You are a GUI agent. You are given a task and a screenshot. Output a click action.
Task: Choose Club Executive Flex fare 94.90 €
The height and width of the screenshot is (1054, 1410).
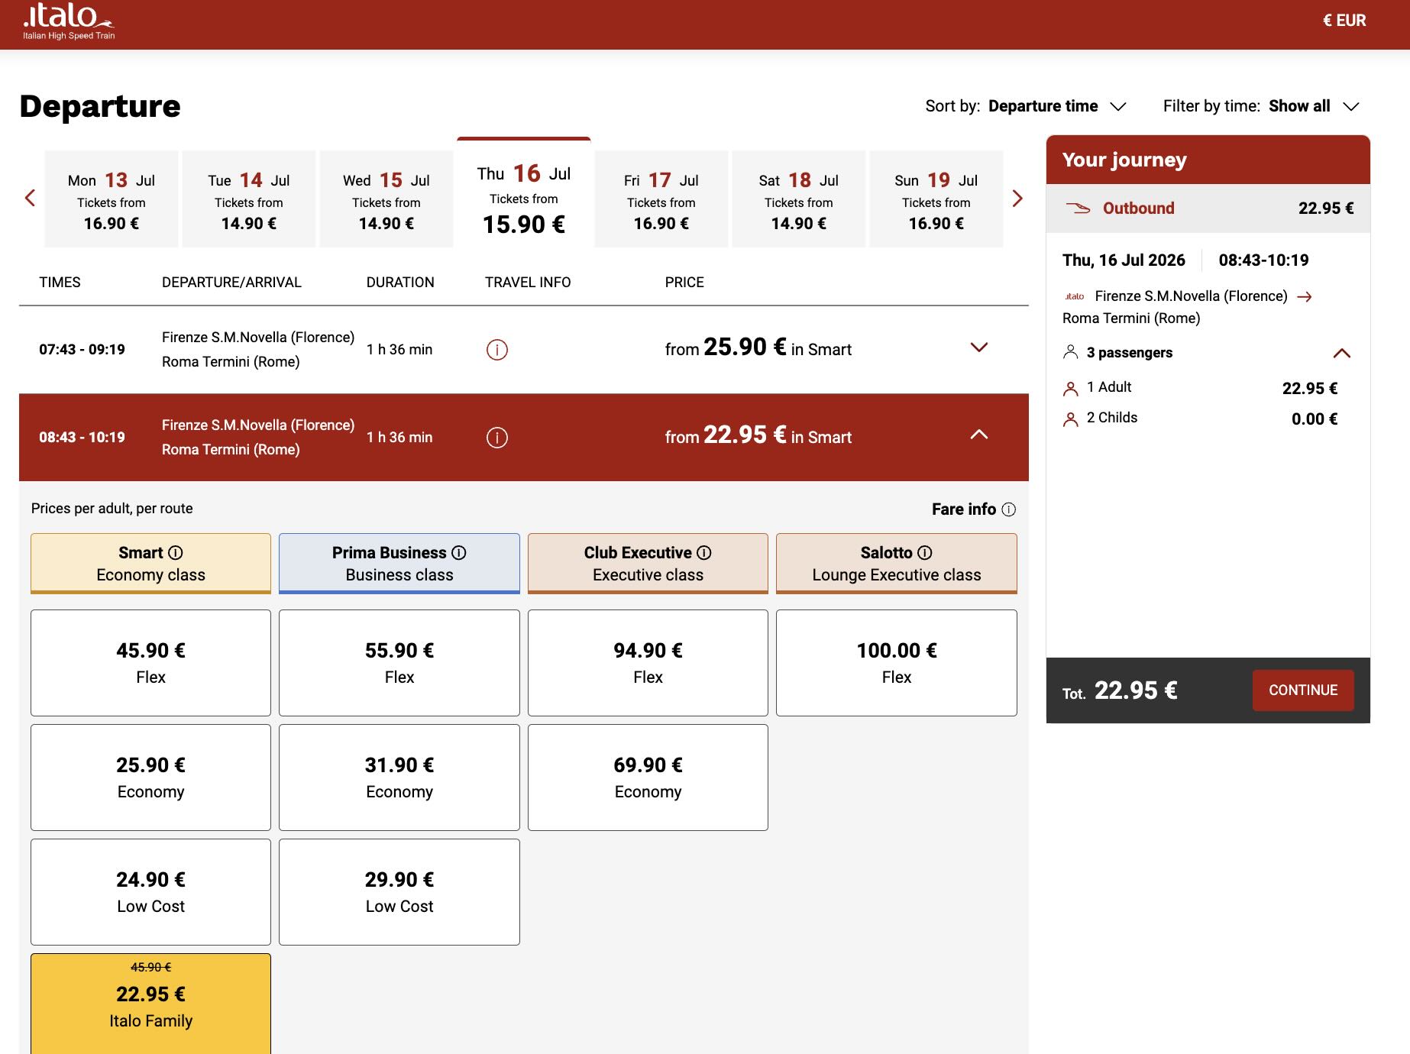point(648,663)
